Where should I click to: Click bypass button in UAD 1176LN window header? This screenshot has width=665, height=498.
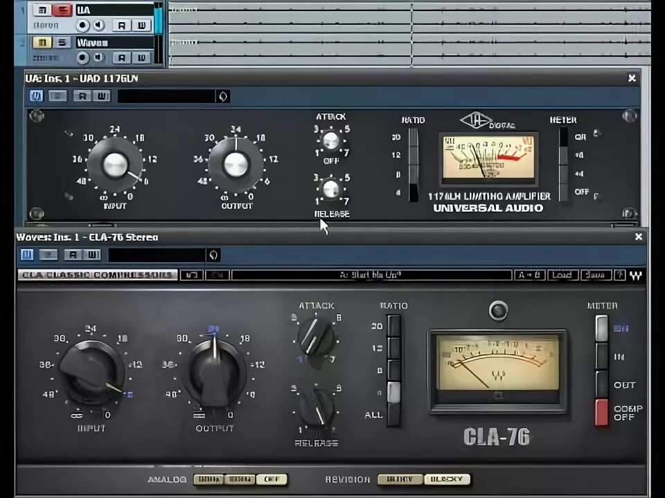tap(57, 96)
